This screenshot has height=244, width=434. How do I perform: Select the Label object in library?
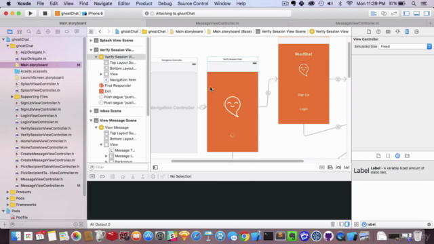tap(393, 170)
